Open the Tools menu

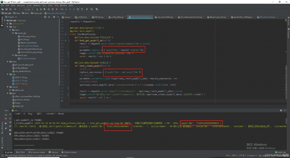pos(50,5)
